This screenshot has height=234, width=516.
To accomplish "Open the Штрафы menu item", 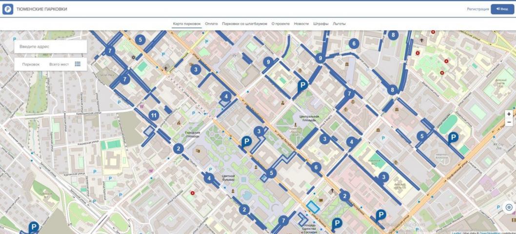I will pyautogui.click(x=320, y=23).
